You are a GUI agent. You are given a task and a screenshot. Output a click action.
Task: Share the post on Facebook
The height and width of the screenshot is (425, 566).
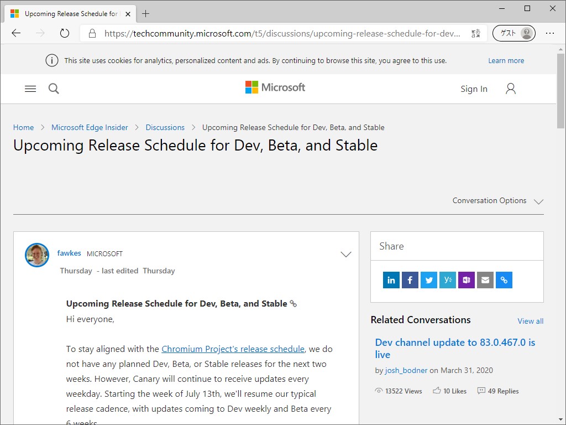coord(410,280)
